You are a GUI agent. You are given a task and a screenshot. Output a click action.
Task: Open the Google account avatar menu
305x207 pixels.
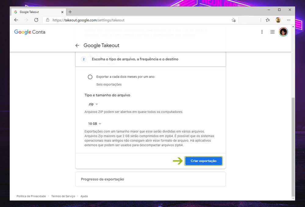(x=283, y=32)
